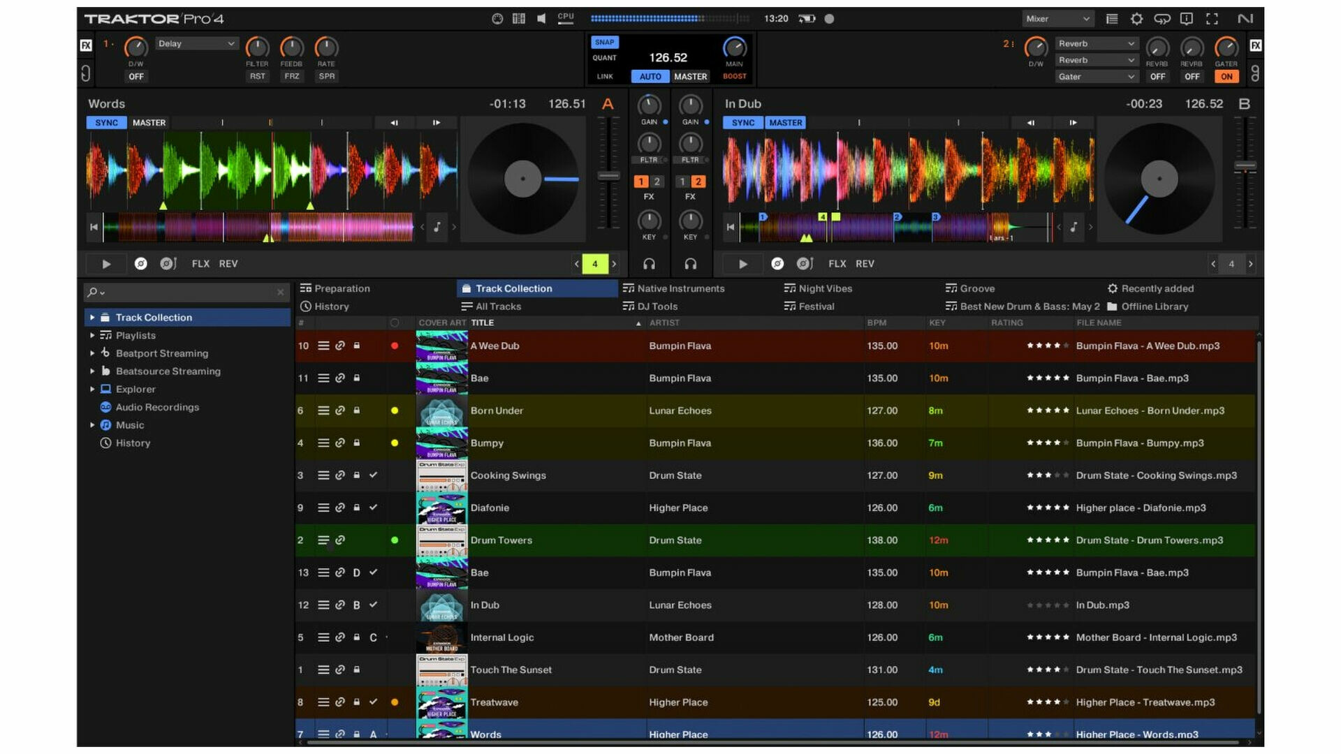Click the key lock note icon on deck A
The height and width of the screenshot is (754, 1341).
point(437,227)
